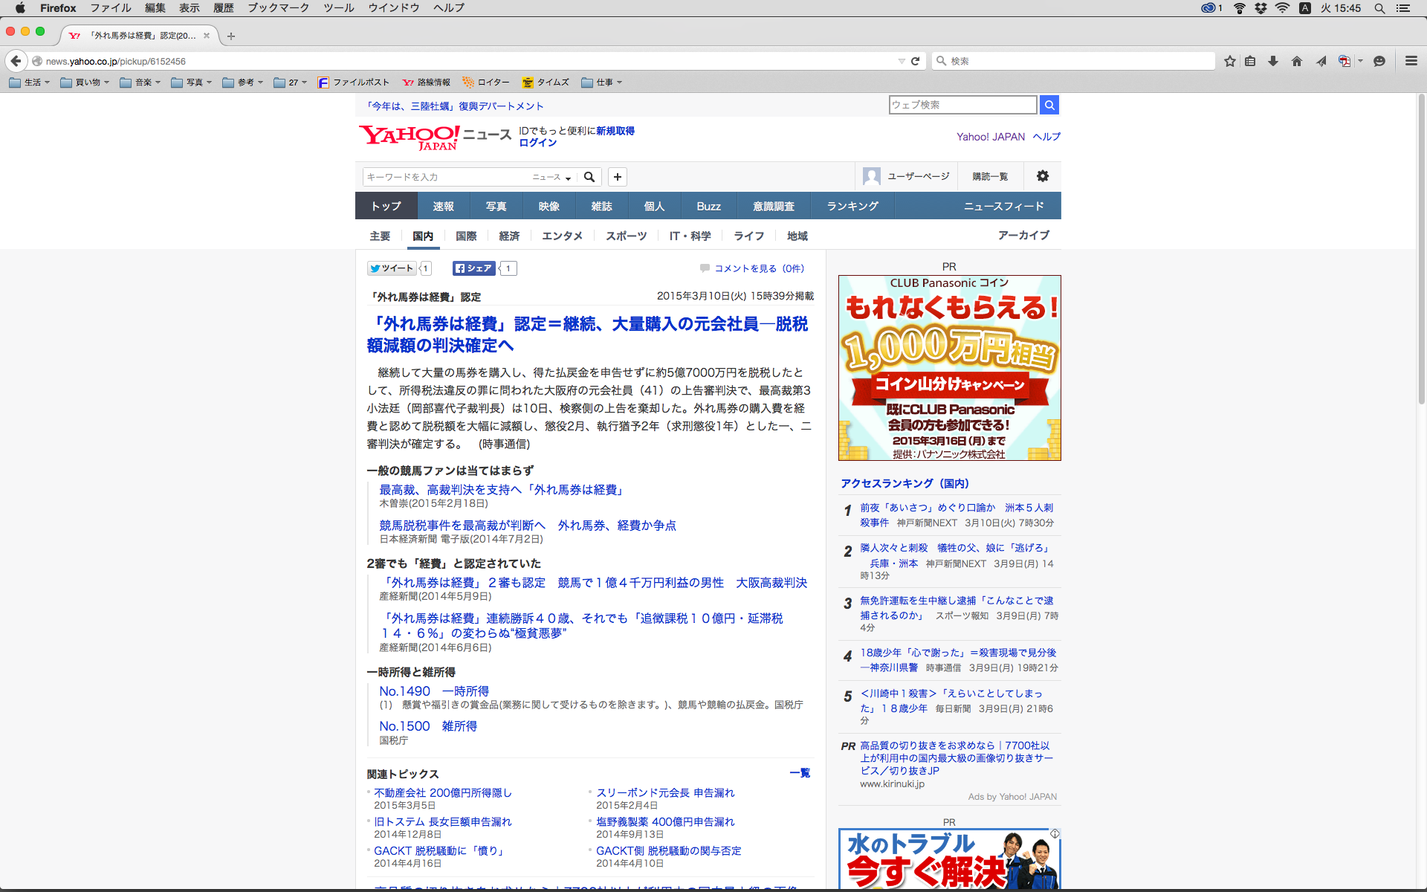Viewport: 1427px width, 892px height.
Task: Click the plus button beside keyword search
Action: (x=617, y=177)
